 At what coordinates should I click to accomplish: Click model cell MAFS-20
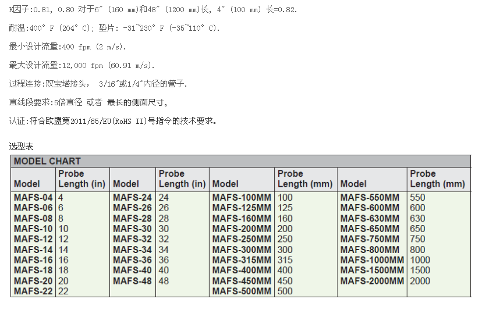[33, 281]
